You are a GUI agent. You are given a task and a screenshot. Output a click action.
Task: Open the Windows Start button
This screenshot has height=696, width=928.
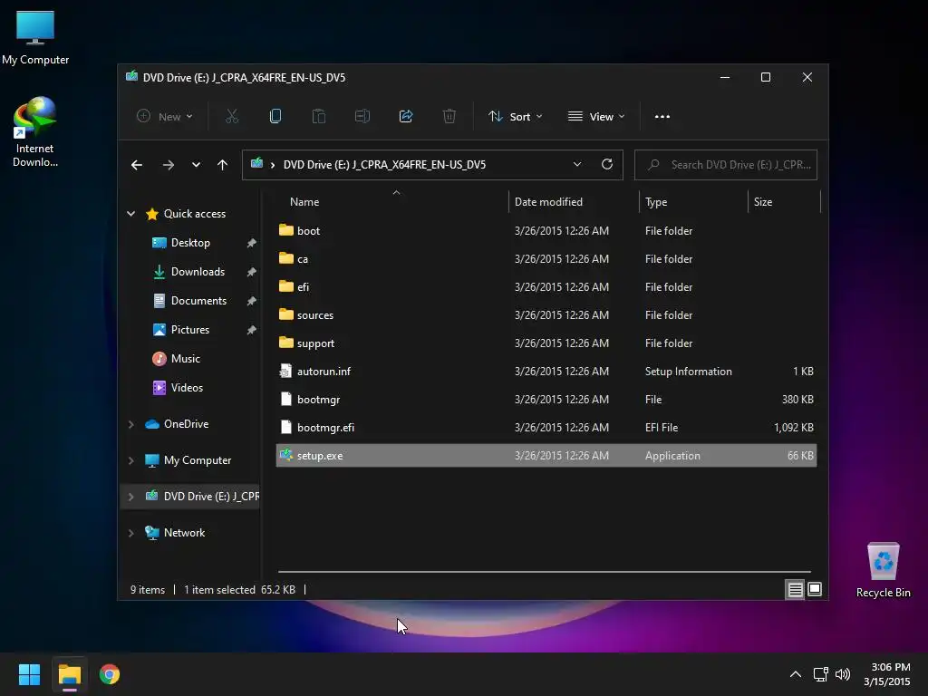tap(29, 674)
